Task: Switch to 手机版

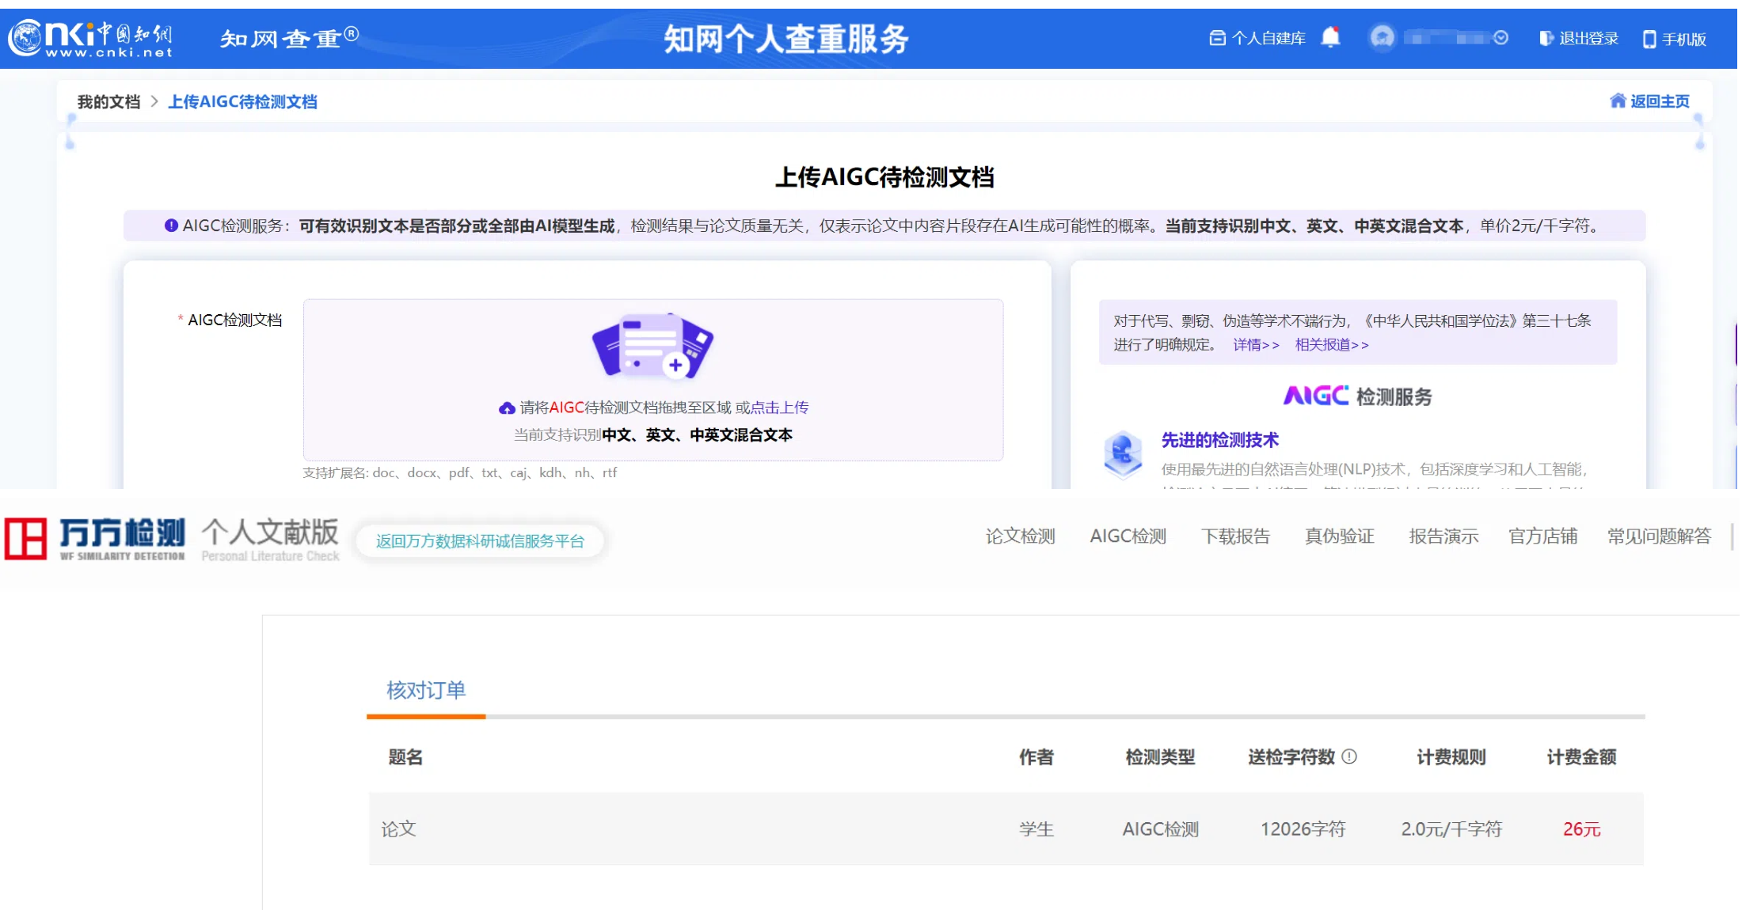Action: pos(1675,39)
